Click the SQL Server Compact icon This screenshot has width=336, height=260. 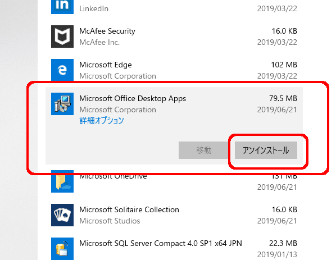point(62,249)
